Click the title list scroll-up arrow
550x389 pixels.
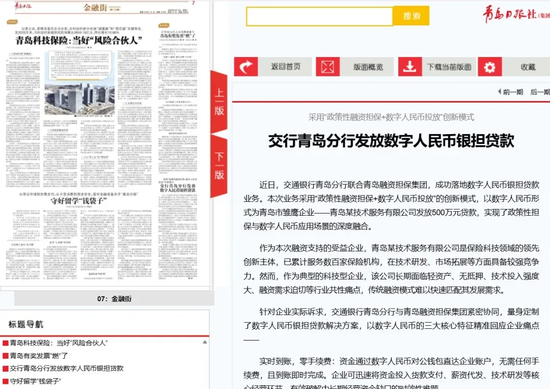tap(205, 342)
